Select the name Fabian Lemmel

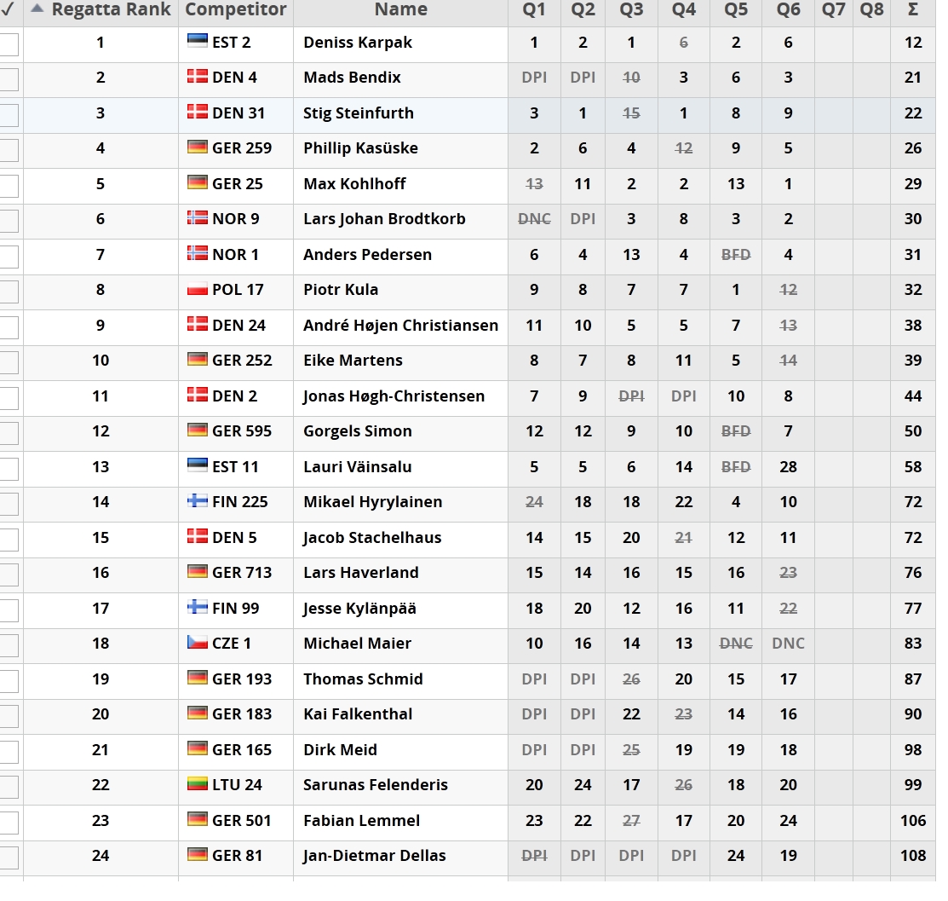click(361, 821)
